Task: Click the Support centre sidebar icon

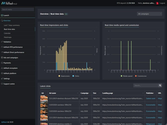Action: [x=2, y=84]
